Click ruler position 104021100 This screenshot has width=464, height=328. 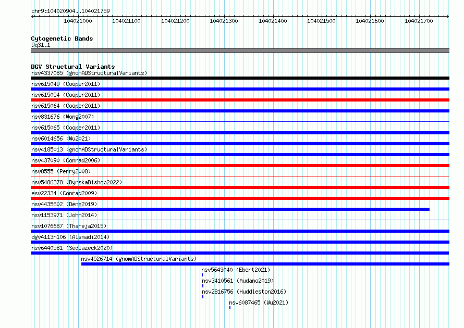point(126,21)
